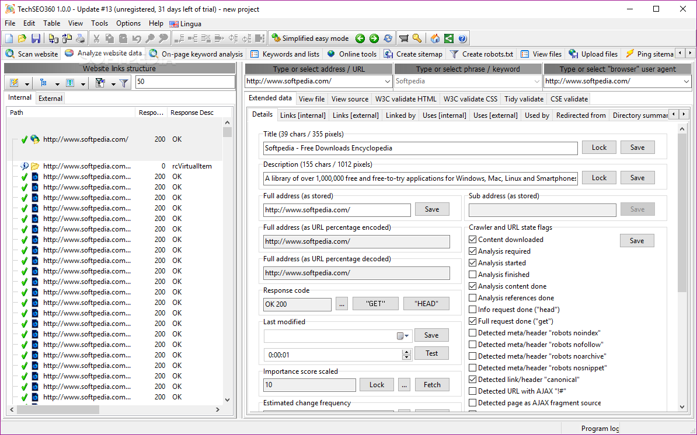The width and height of the screenshot is (697, 435).
Task: Click Lock button beside the Title field
Action: coord(599,148)
